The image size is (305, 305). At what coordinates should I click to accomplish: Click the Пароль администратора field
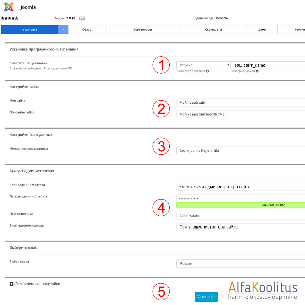pyautogui.click(x=241, y=198)
